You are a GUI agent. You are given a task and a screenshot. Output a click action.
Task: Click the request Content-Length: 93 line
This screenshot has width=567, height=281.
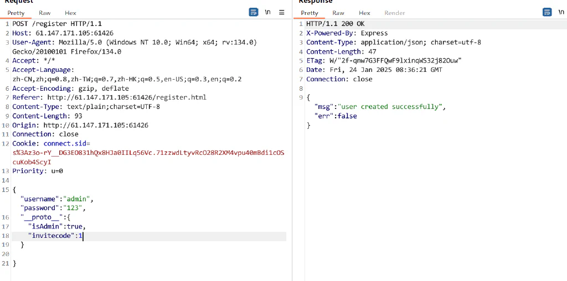[x=48, y=116]
